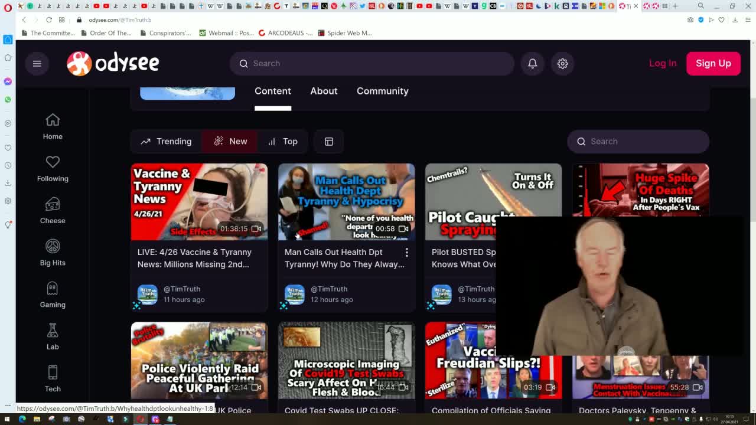This screenshot has width=756, height=425.
Task: Open Huge Spike Of Deaths thumbnail
Action: [640, 190]
